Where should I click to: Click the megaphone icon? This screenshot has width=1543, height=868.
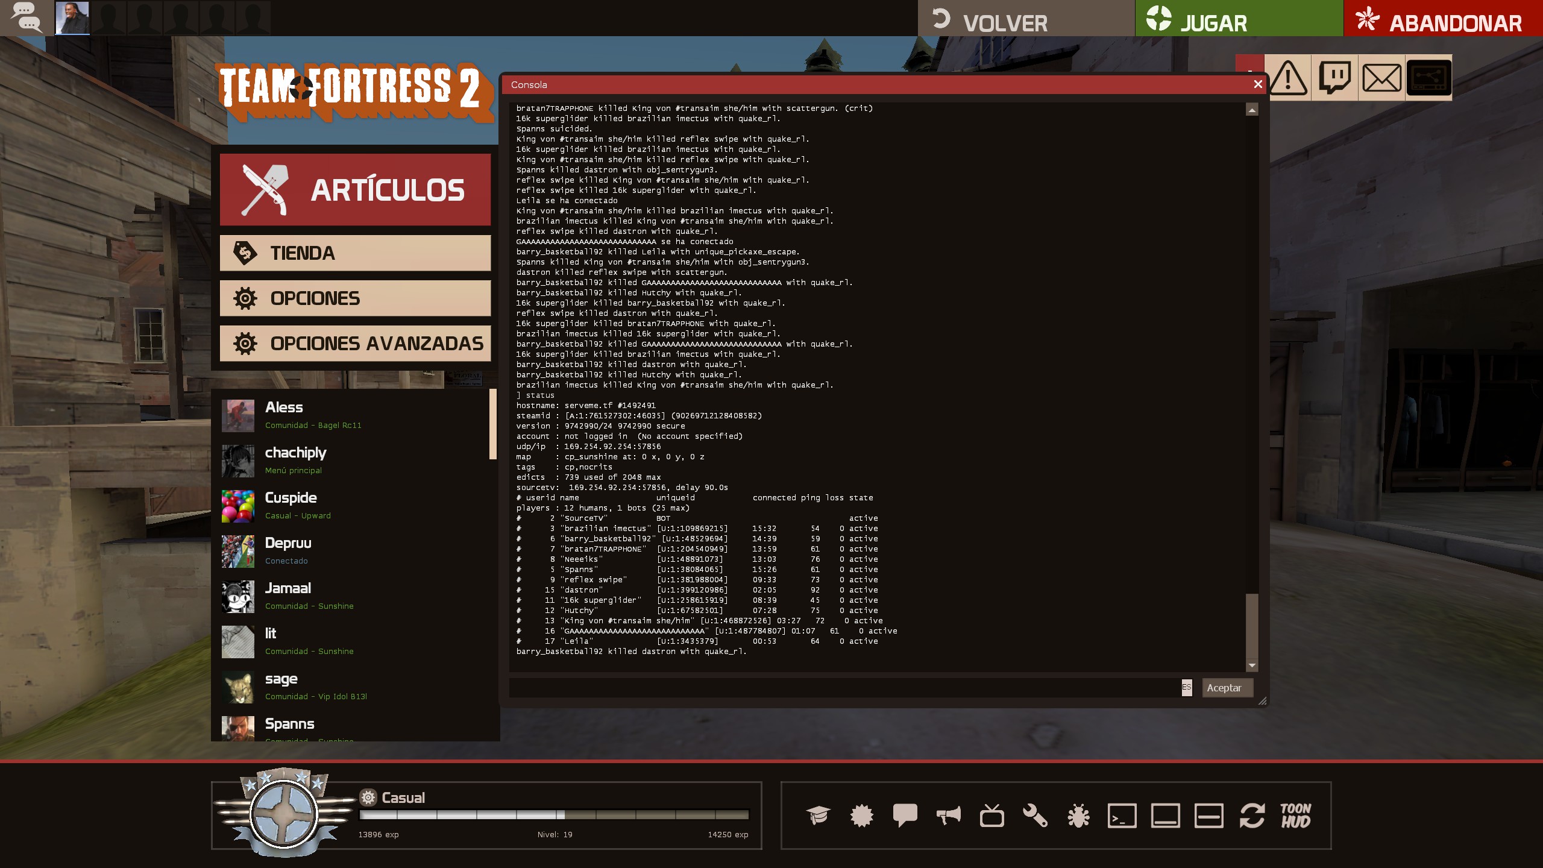tap(948, 816)
